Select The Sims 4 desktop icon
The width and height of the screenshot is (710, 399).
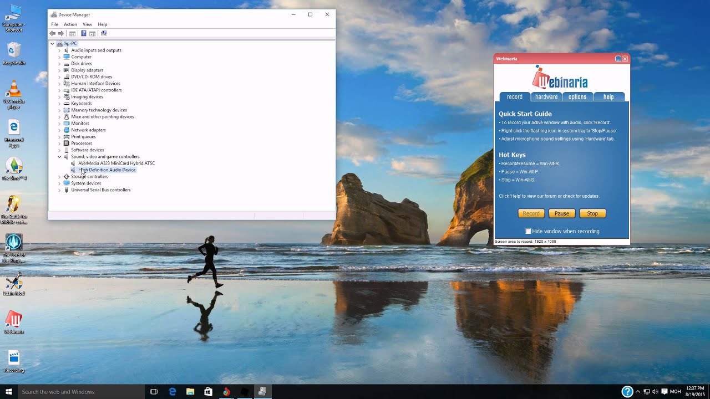tap(14, 170)
